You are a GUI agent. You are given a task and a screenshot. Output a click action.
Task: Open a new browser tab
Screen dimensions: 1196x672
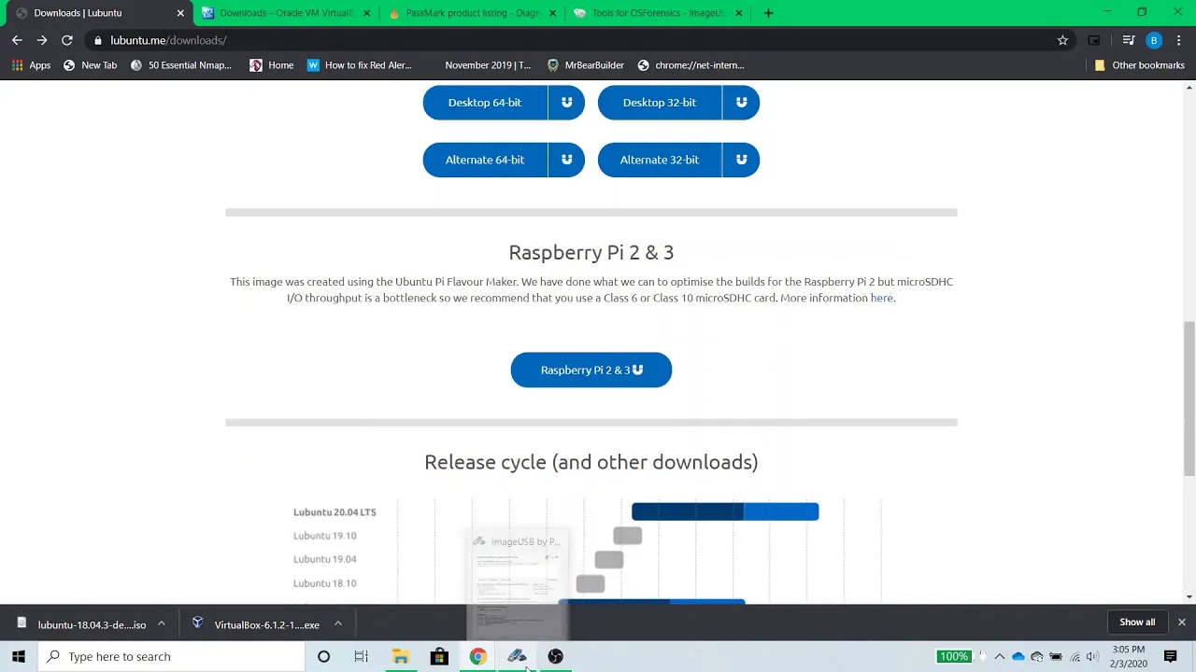pyautogui.click(x=768, y=13)
